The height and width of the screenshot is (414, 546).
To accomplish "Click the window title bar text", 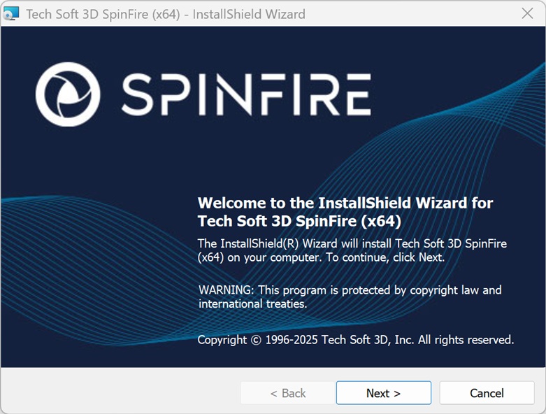I will [x=166, y=13].
